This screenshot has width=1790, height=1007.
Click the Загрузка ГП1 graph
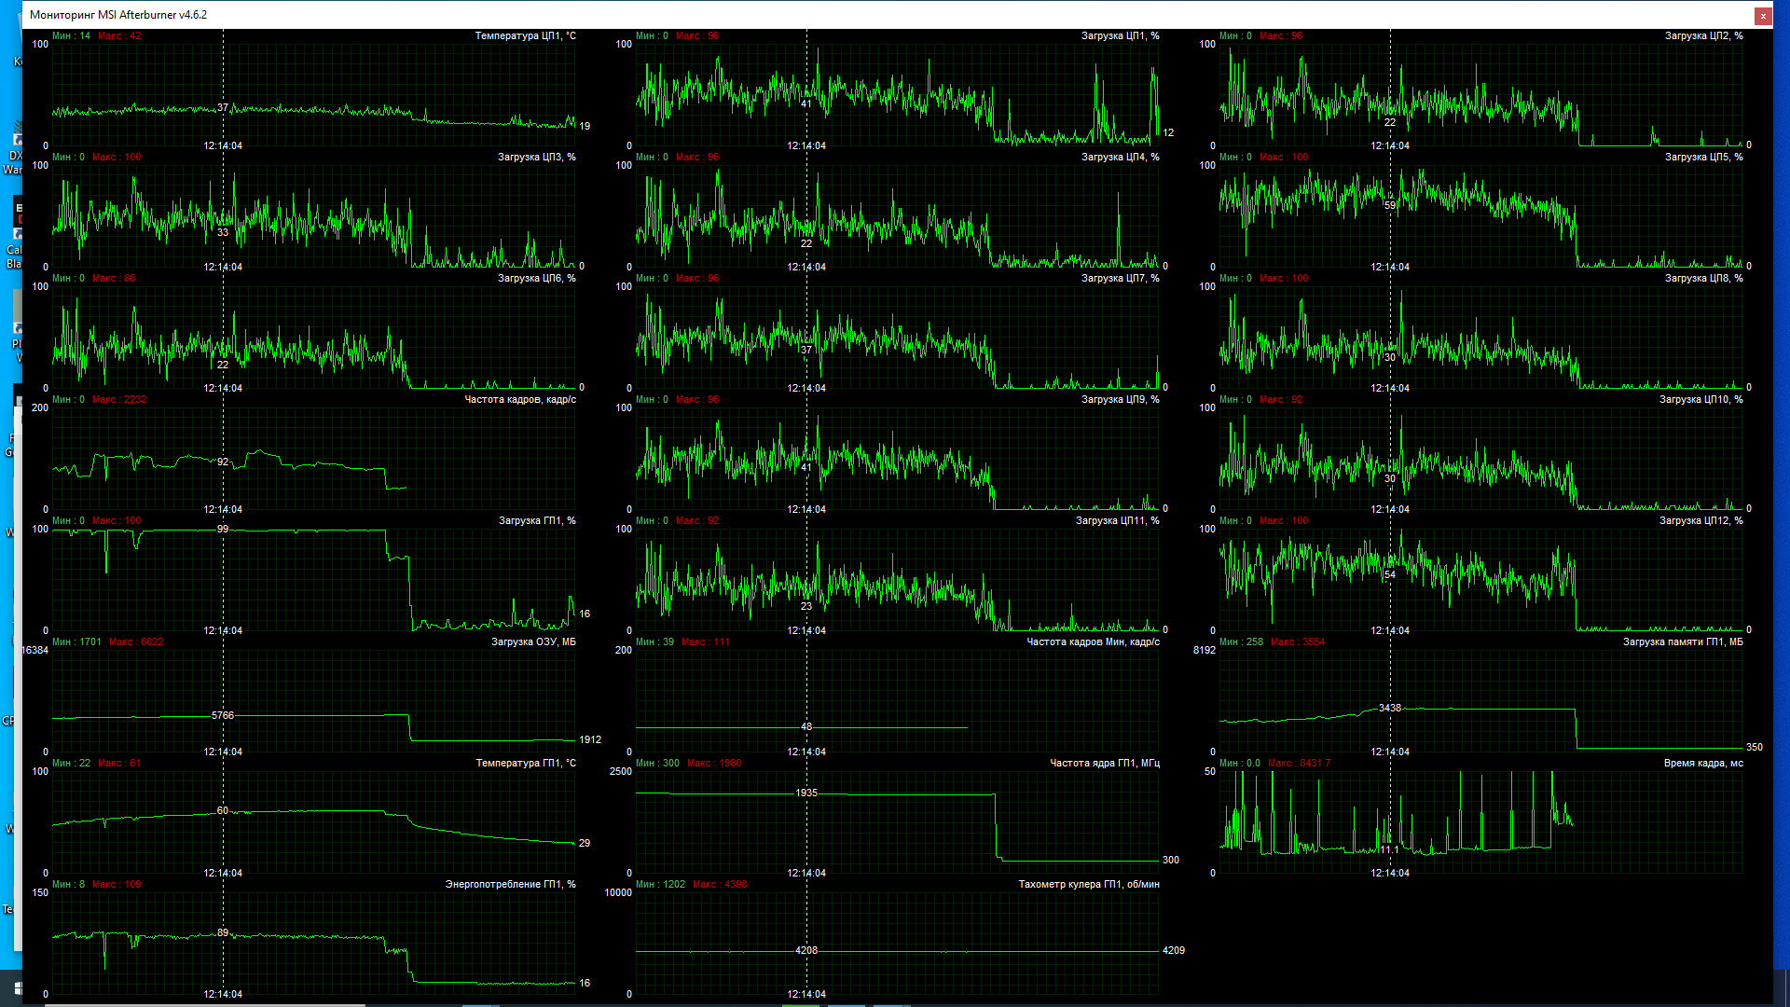(x=313, y=578)
